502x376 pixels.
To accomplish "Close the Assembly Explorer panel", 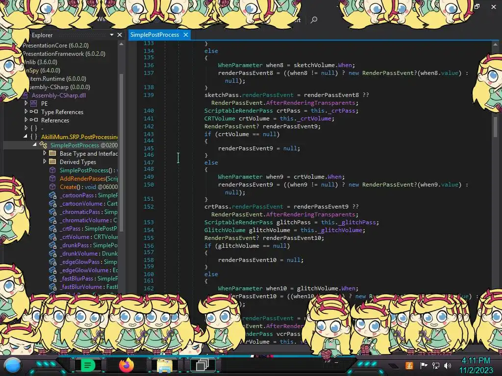I will (x=120, y=35).
